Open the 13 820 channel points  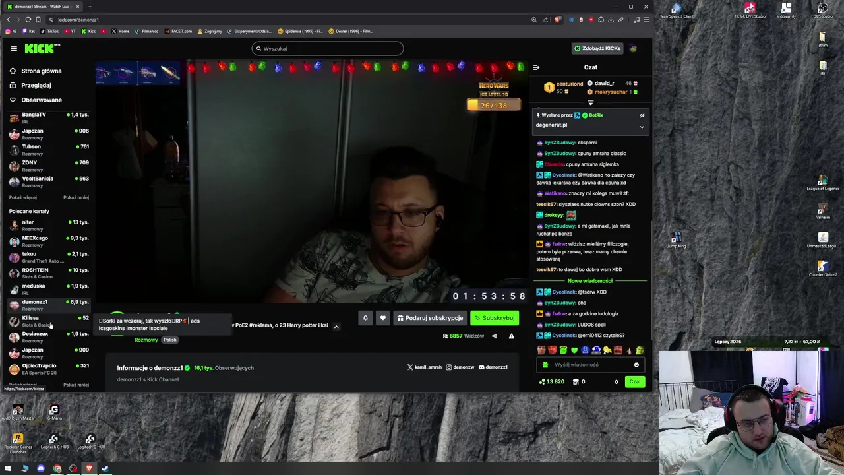[552, 382]
